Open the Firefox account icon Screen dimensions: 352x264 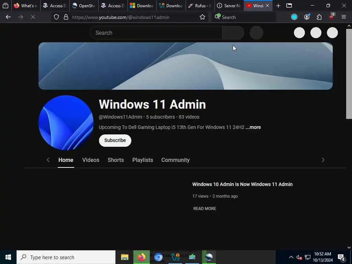pyautogui.click(x=307, y=17)
